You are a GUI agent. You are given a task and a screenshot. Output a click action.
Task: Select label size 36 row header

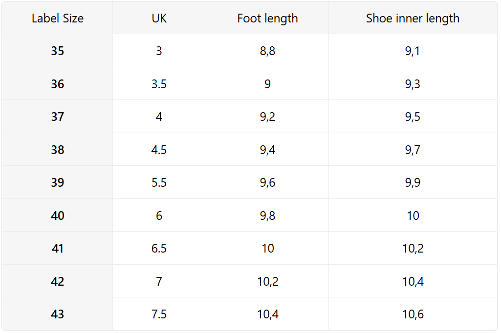pos(58,84)
